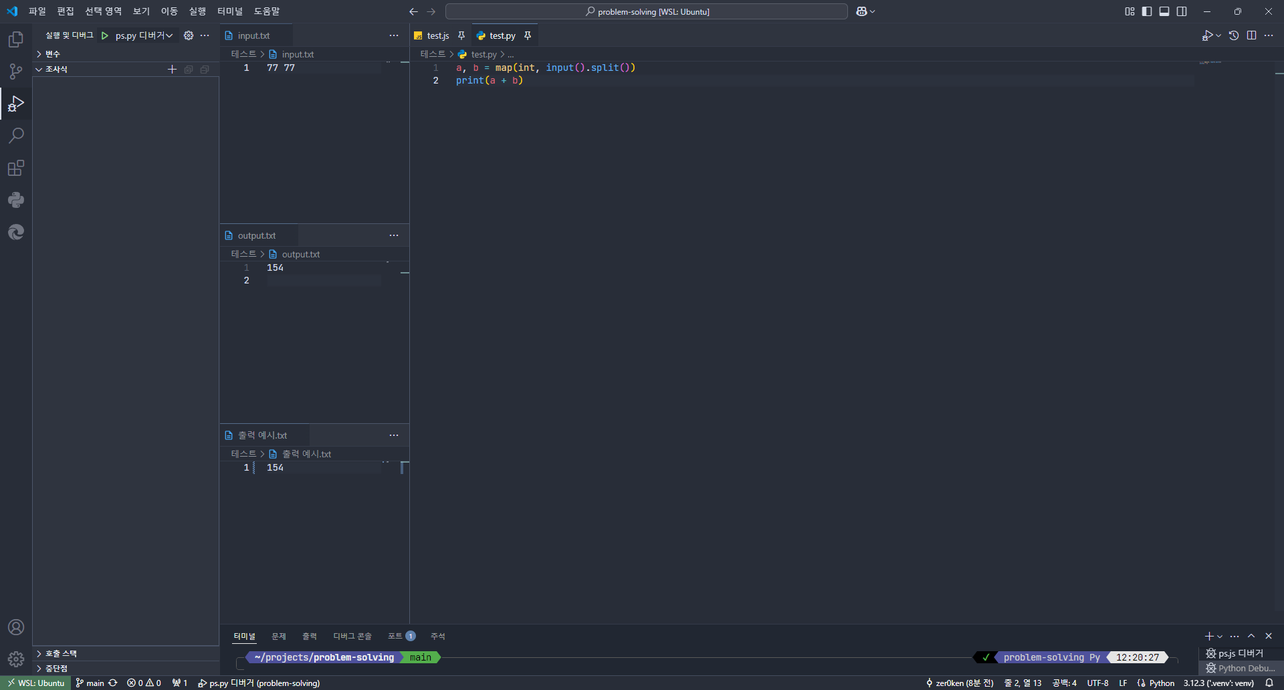Open errors and warnings count in status bar
This screenshot has height=690, width=1284.
coord(144,683)
